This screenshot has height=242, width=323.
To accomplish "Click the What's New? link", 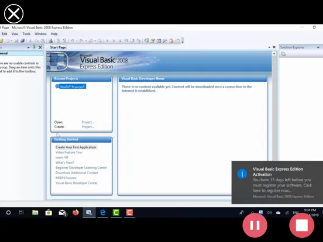I will [65, 163].
